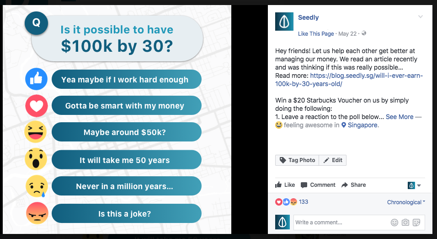Image resolution: width=437 pixels, height=239 pixels.
Task: Open the comment-as-page identity selector dropdown
Action: (x=414, y=185)
